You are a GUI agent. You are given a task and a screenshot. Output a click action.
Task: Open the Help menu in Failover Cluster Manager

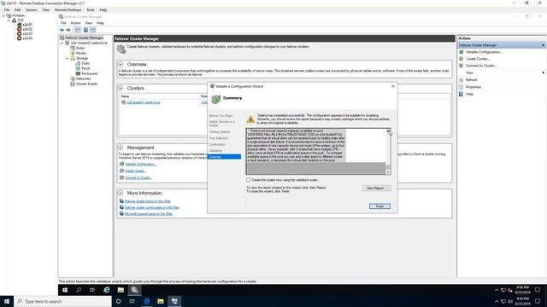pos(101,23)
